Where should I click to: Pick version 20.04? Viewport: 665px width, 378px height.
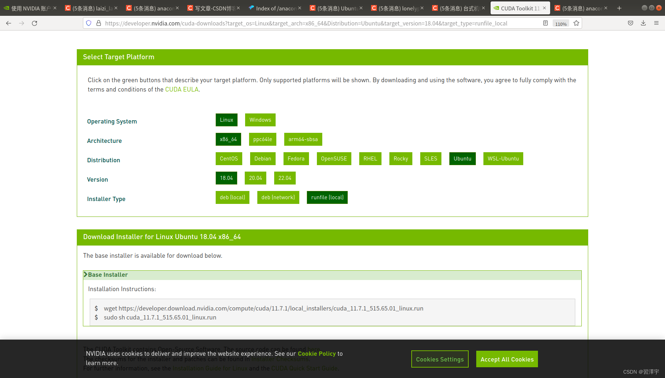click(x=256, y=178)
